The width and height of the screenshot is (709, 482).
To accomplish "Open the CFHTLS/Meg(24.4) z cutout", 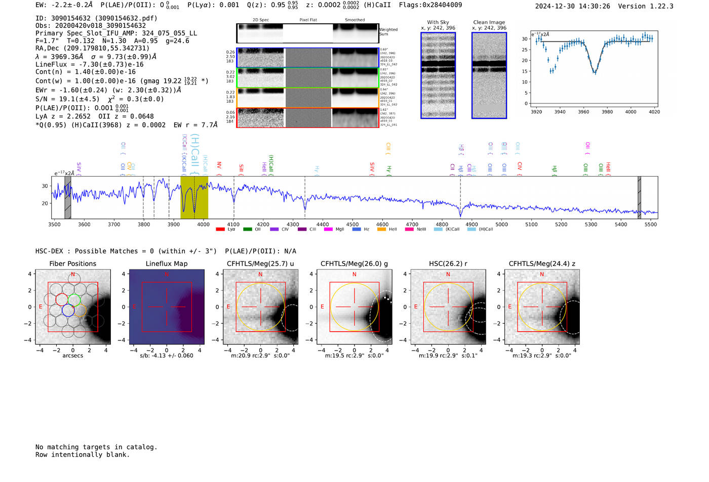I will pos(542,307).
